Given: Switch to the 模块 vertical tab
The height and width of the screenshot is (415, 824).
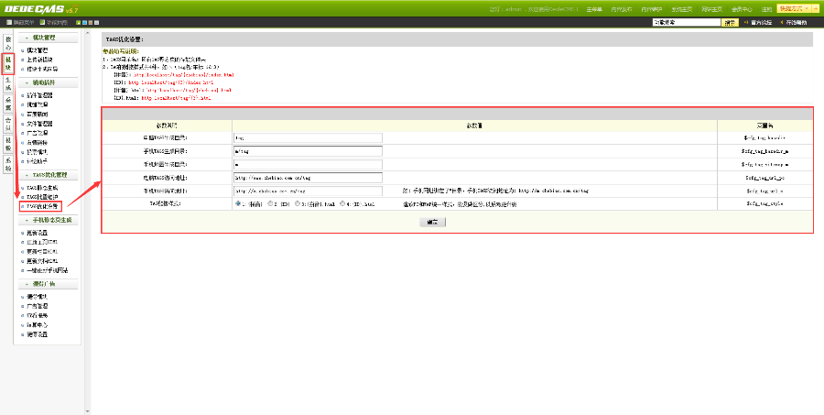Looking at the screenshot, I should (8, 63).
